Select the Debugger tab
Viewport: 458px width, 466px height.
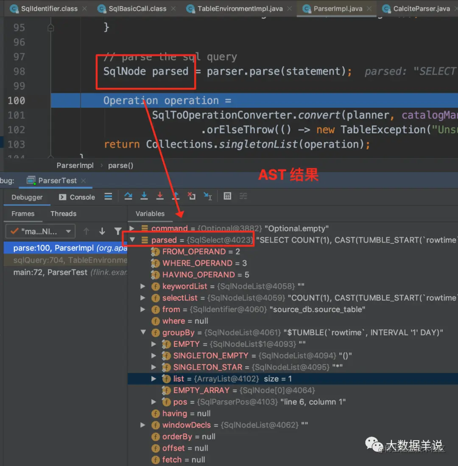click(x=27, y=197)
